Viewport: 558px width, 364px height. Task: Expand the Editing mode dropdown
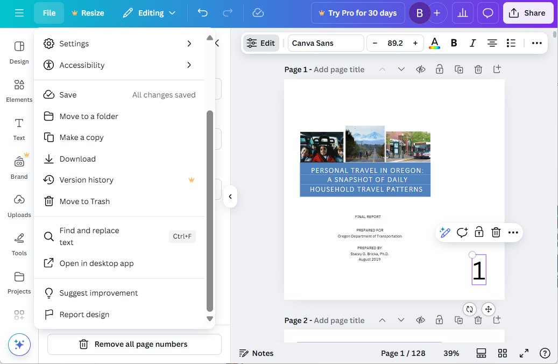pyautogui.click(x=149, y=12)
